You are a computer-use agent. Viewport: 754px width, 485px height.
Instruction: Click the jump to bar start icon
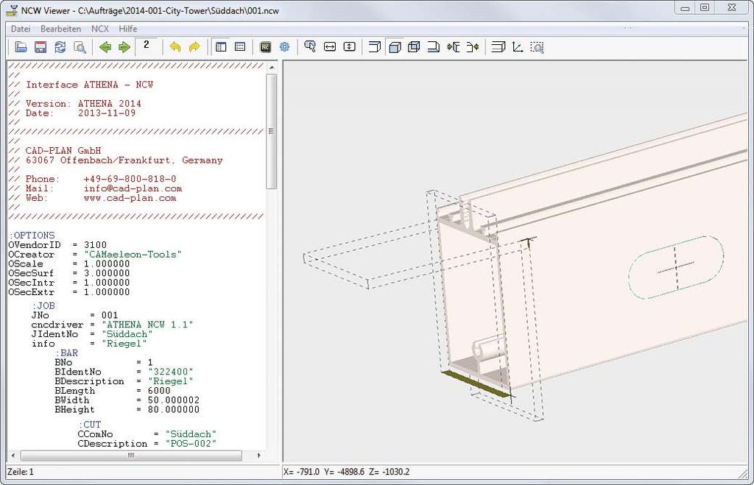pos(453,47)
